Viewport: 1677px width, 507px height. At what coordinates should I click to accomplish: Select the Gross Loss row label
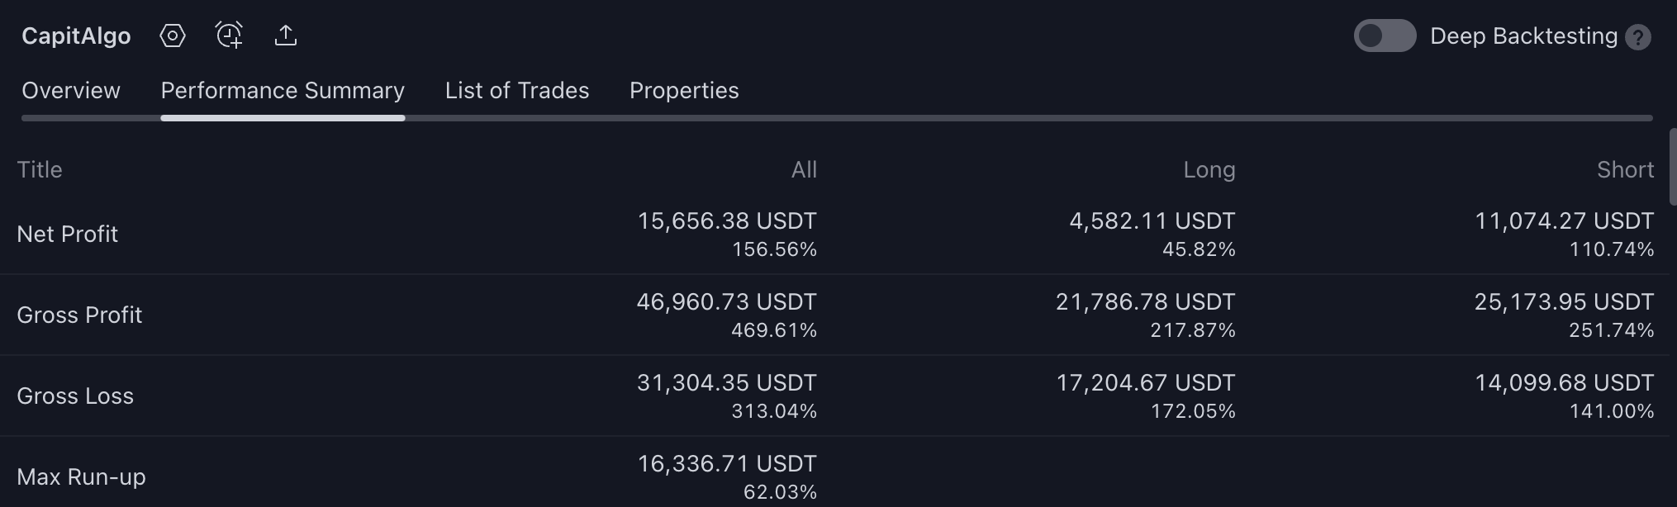75,396
